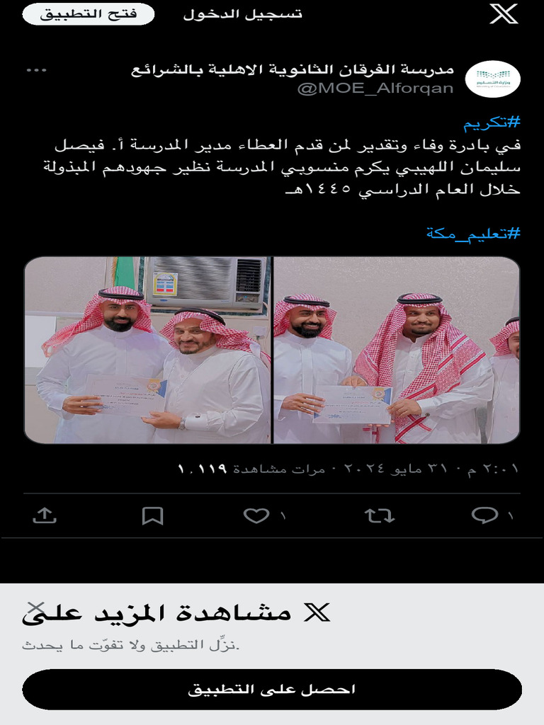Open the three-dot more options menu
Viewport: 544px width, 725px height.
37,70
